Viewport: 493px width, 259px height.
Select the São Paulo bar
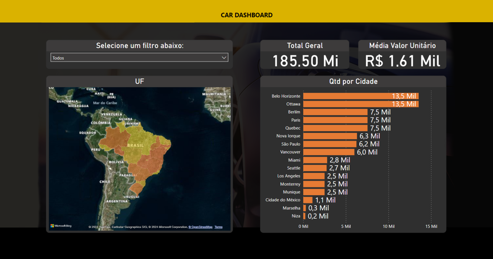click(330, 144)
